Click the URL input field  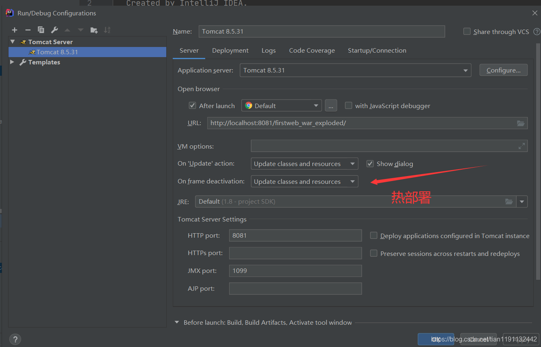tap(367, 123)
